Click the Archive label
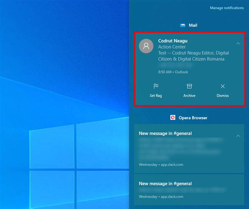The image size is (249, 209). click(189, 96)
